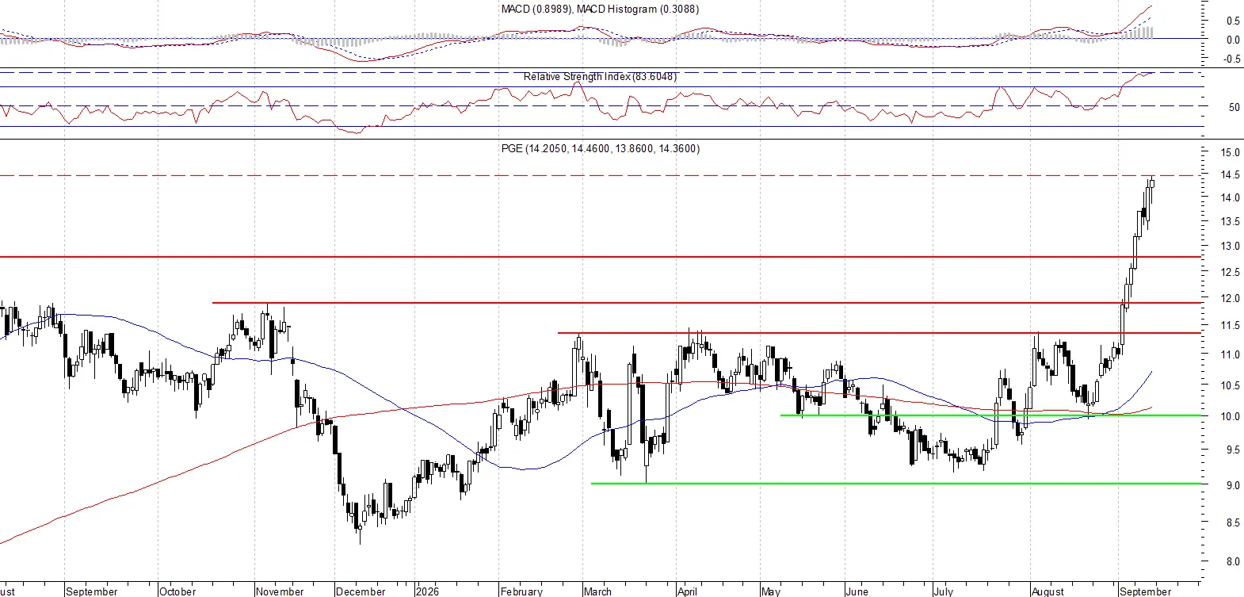
Task: Click the 12.0 price axis label
Action: click(x=1231, y=298)
